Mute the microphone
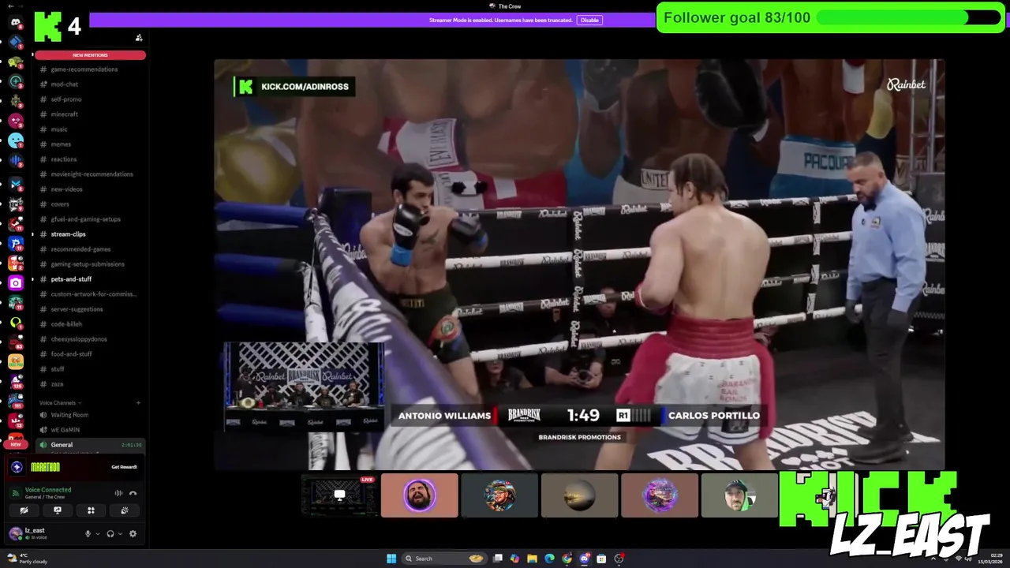 click(x=88, y=534)
